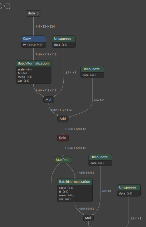The width and height of the screenshot is (146, 227).
Task: Click var ⟨64⟩ in BatchNormalization below MaxPool
Action: pos(65,199)
